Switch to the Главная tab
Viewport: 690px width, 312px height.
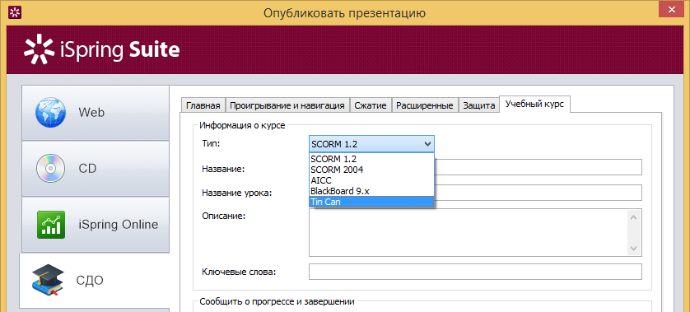pos(203,105)
